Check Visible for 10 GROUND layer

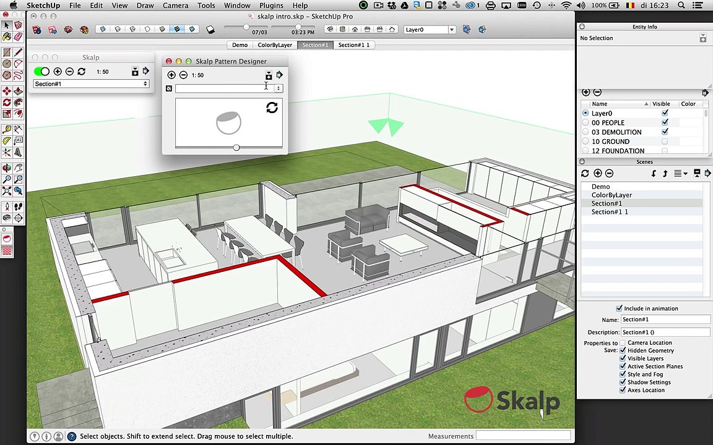(x=665, y=141)
